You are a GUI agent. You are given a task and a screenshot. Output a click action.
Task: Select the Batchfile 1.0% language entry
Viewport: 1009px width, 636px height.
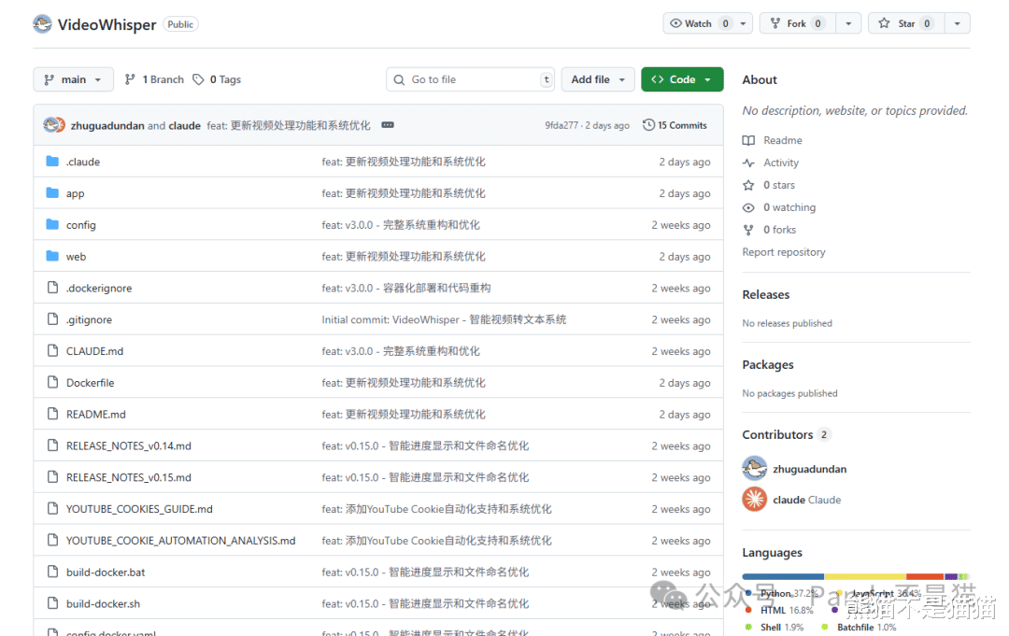tap(860, 627)
